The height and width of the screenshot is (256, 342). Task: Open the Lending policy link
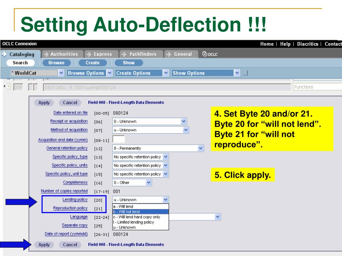[75, 199]
